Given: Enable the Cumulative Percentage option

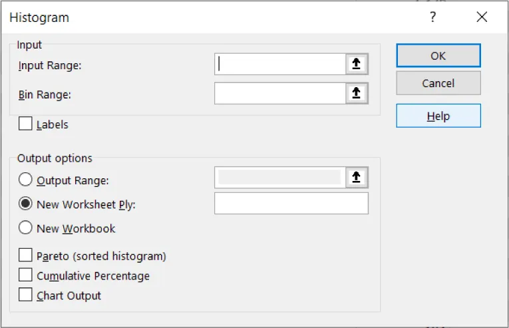Looking at the screenshot, I should point(26,275).
